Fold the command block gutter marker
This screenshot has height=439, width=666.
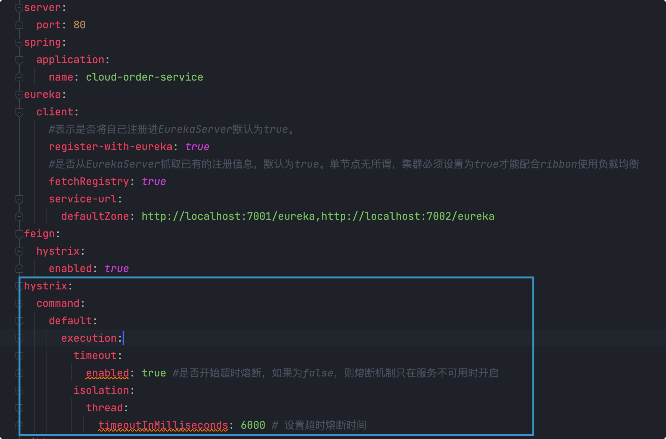tap(19, 304)
